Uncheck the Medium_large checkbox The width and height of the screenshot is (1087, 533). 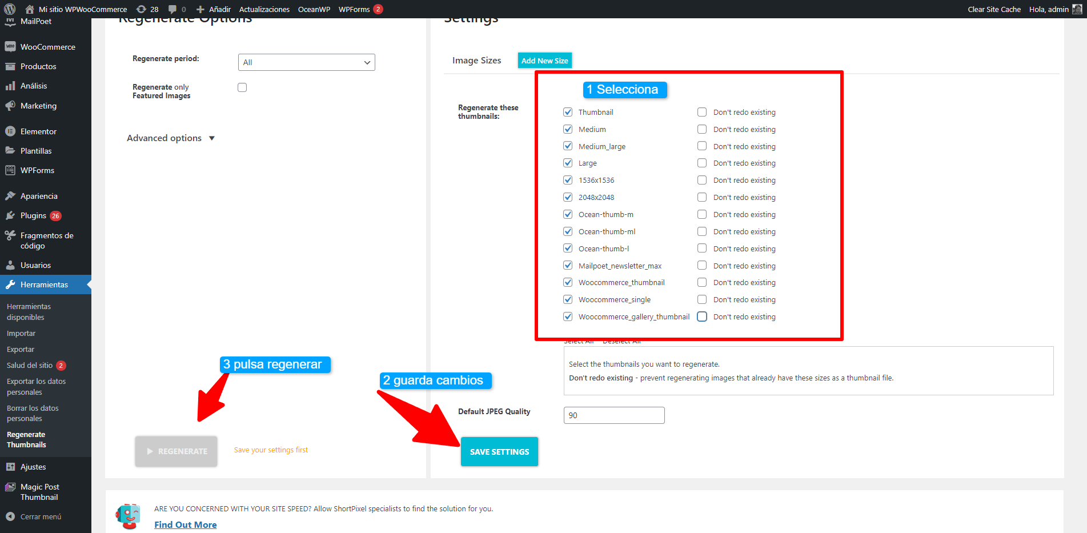point(568,146)
